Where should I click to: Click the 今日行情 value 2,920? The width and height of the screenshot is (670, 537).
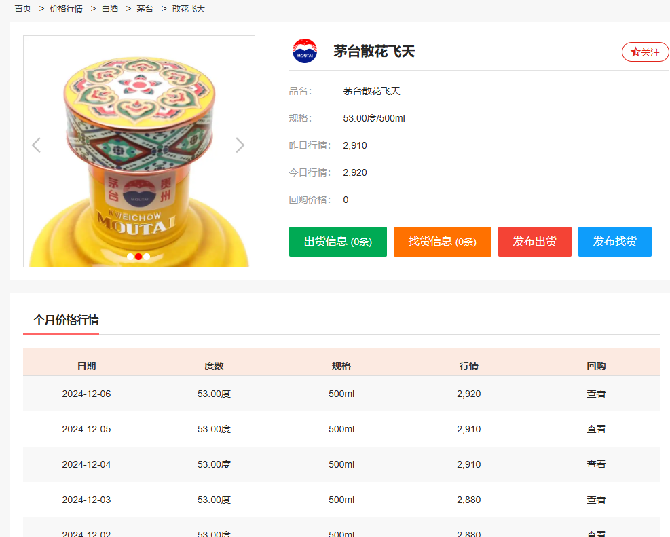pos(354,172)
